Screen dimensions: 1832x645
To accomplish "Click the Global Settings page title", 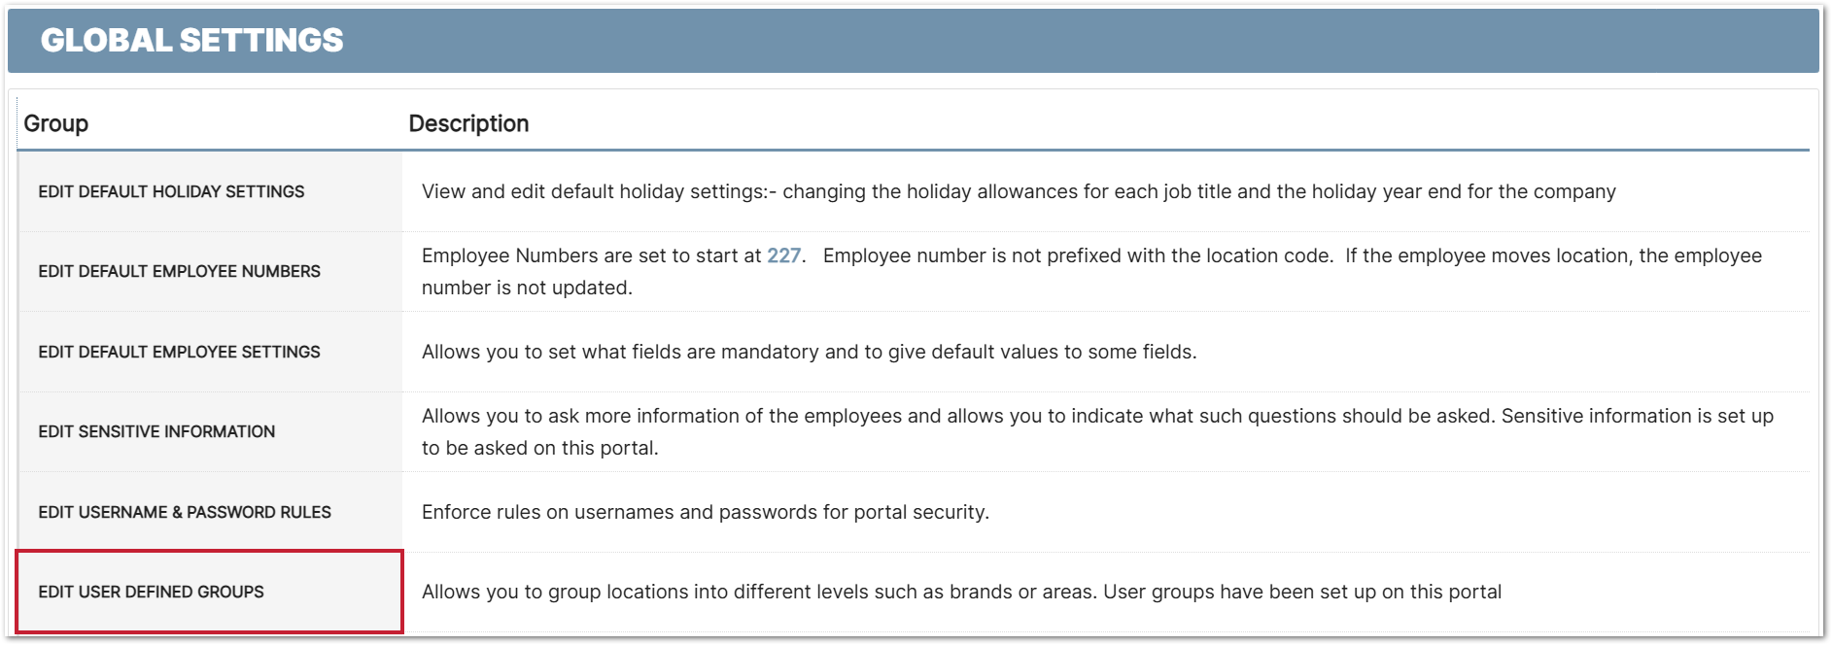I will click(191, 40).
